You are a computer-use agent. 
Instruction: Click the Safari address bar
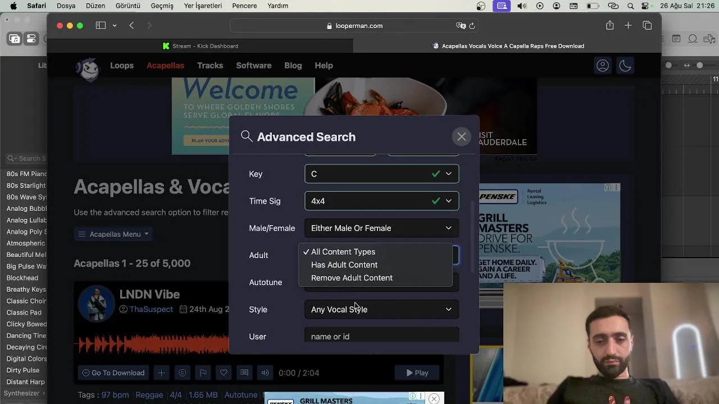tap(354, 26)
